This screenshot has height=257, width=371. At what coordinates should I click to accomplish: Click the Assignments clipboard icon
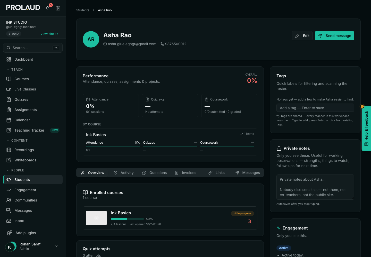pyautogui.click(x=9, y=110)
